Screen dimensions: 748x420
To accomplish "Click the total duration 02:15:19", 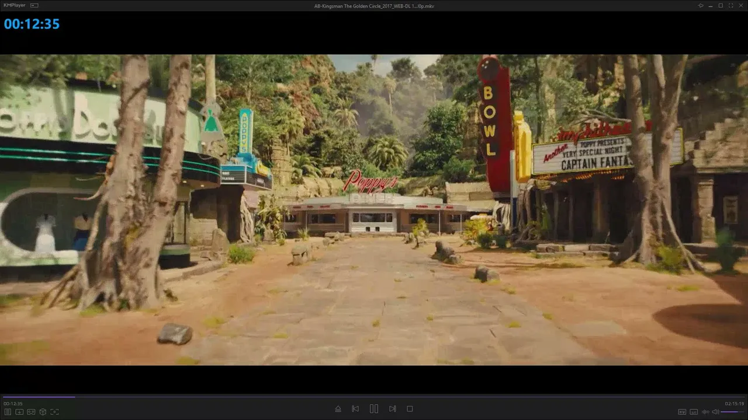I will click(x=735, y=404).
